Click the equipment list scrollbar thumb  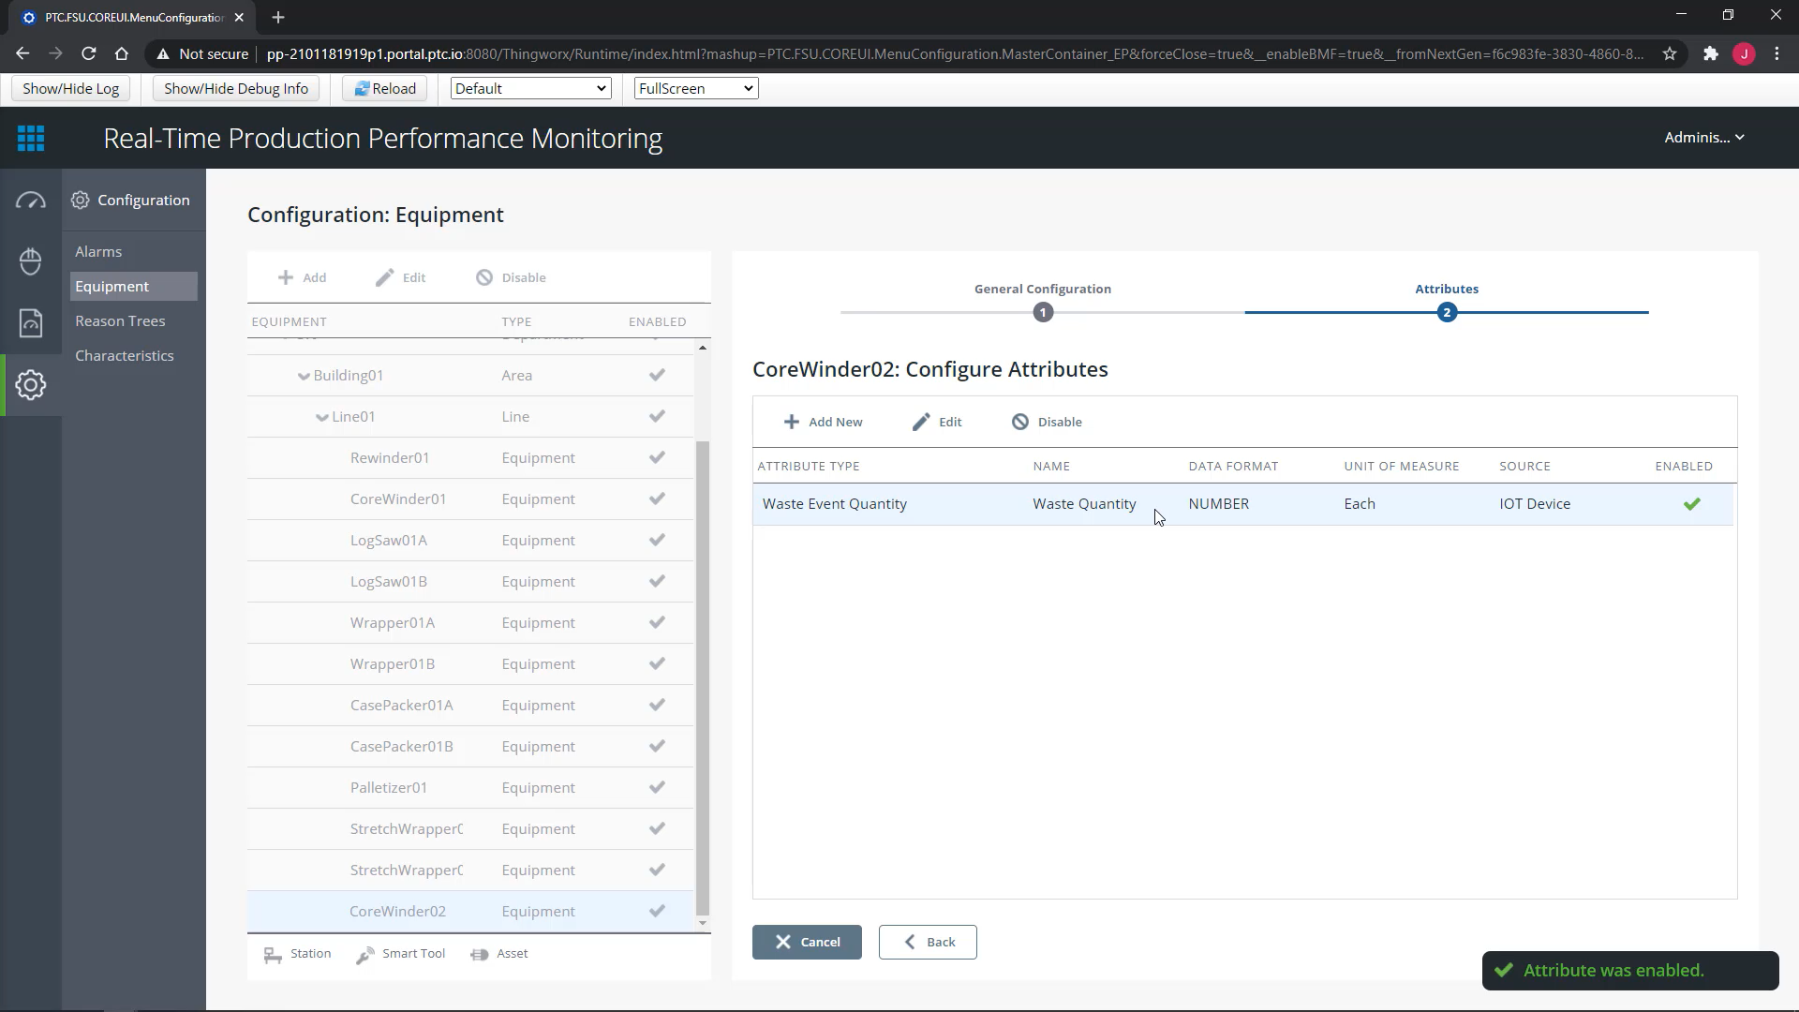pos(703,677)
